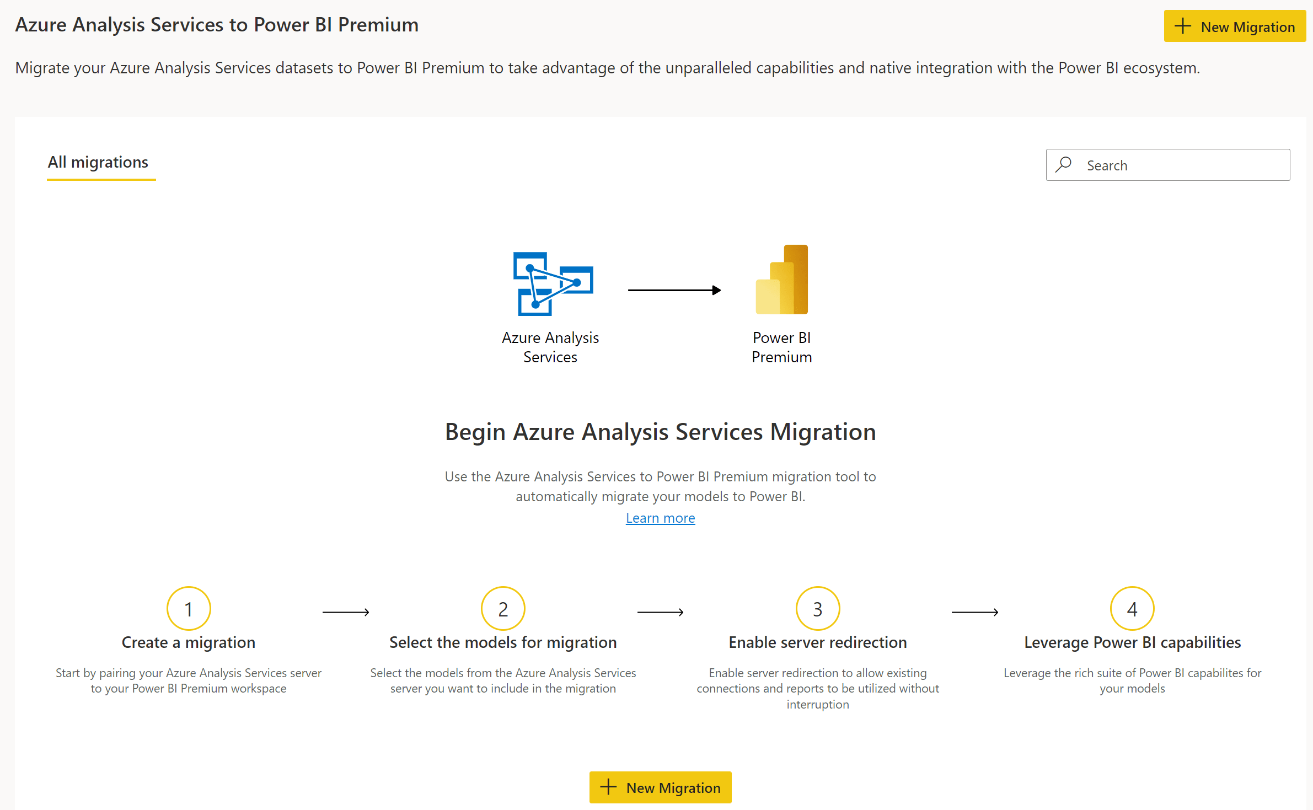The image size is (1313, 810).
Task: Click the Power BI Premium icon
Action: [x=781, y=280]
